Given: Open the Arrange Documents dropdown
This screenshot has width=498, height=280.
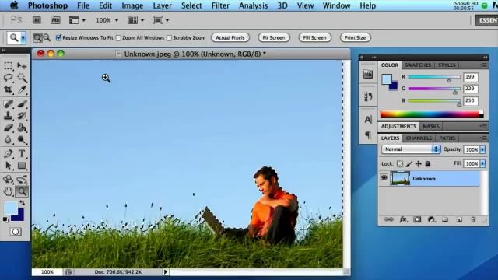Looking at the screenshot, I should click(135, 20).
